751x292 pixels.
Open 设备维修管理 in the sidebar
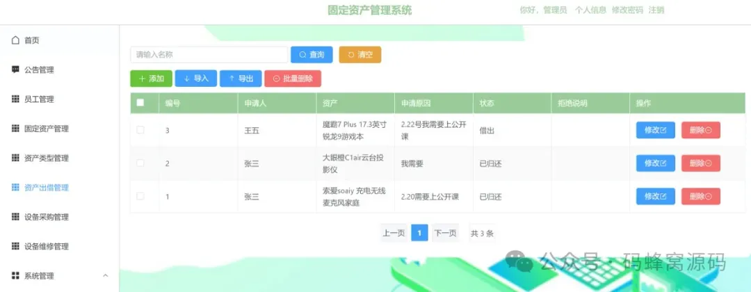point(59,247)
